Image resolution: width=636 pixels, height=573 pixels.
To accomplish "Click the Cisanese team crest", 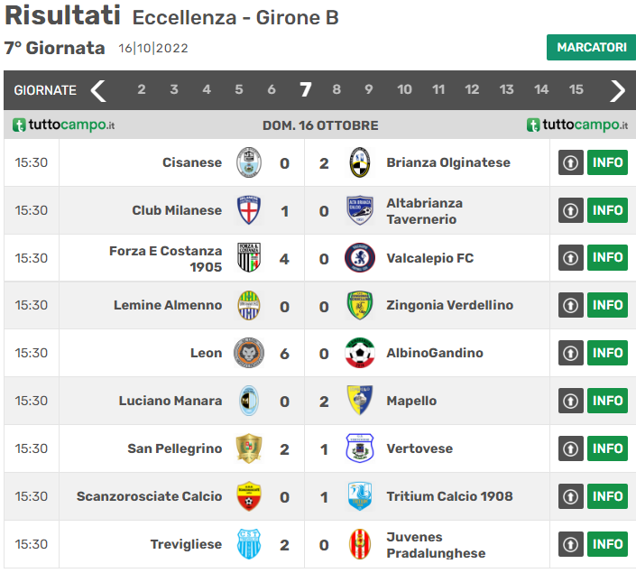I will [x=249, y=162].
